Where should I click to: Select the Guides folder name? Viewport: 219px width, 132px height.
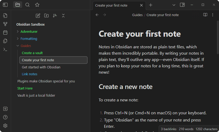coord(26,46)
